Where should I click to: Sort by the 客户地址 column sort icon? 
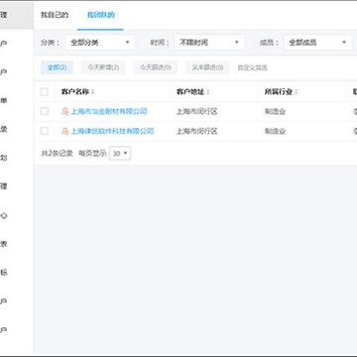(x=207, y=92)
